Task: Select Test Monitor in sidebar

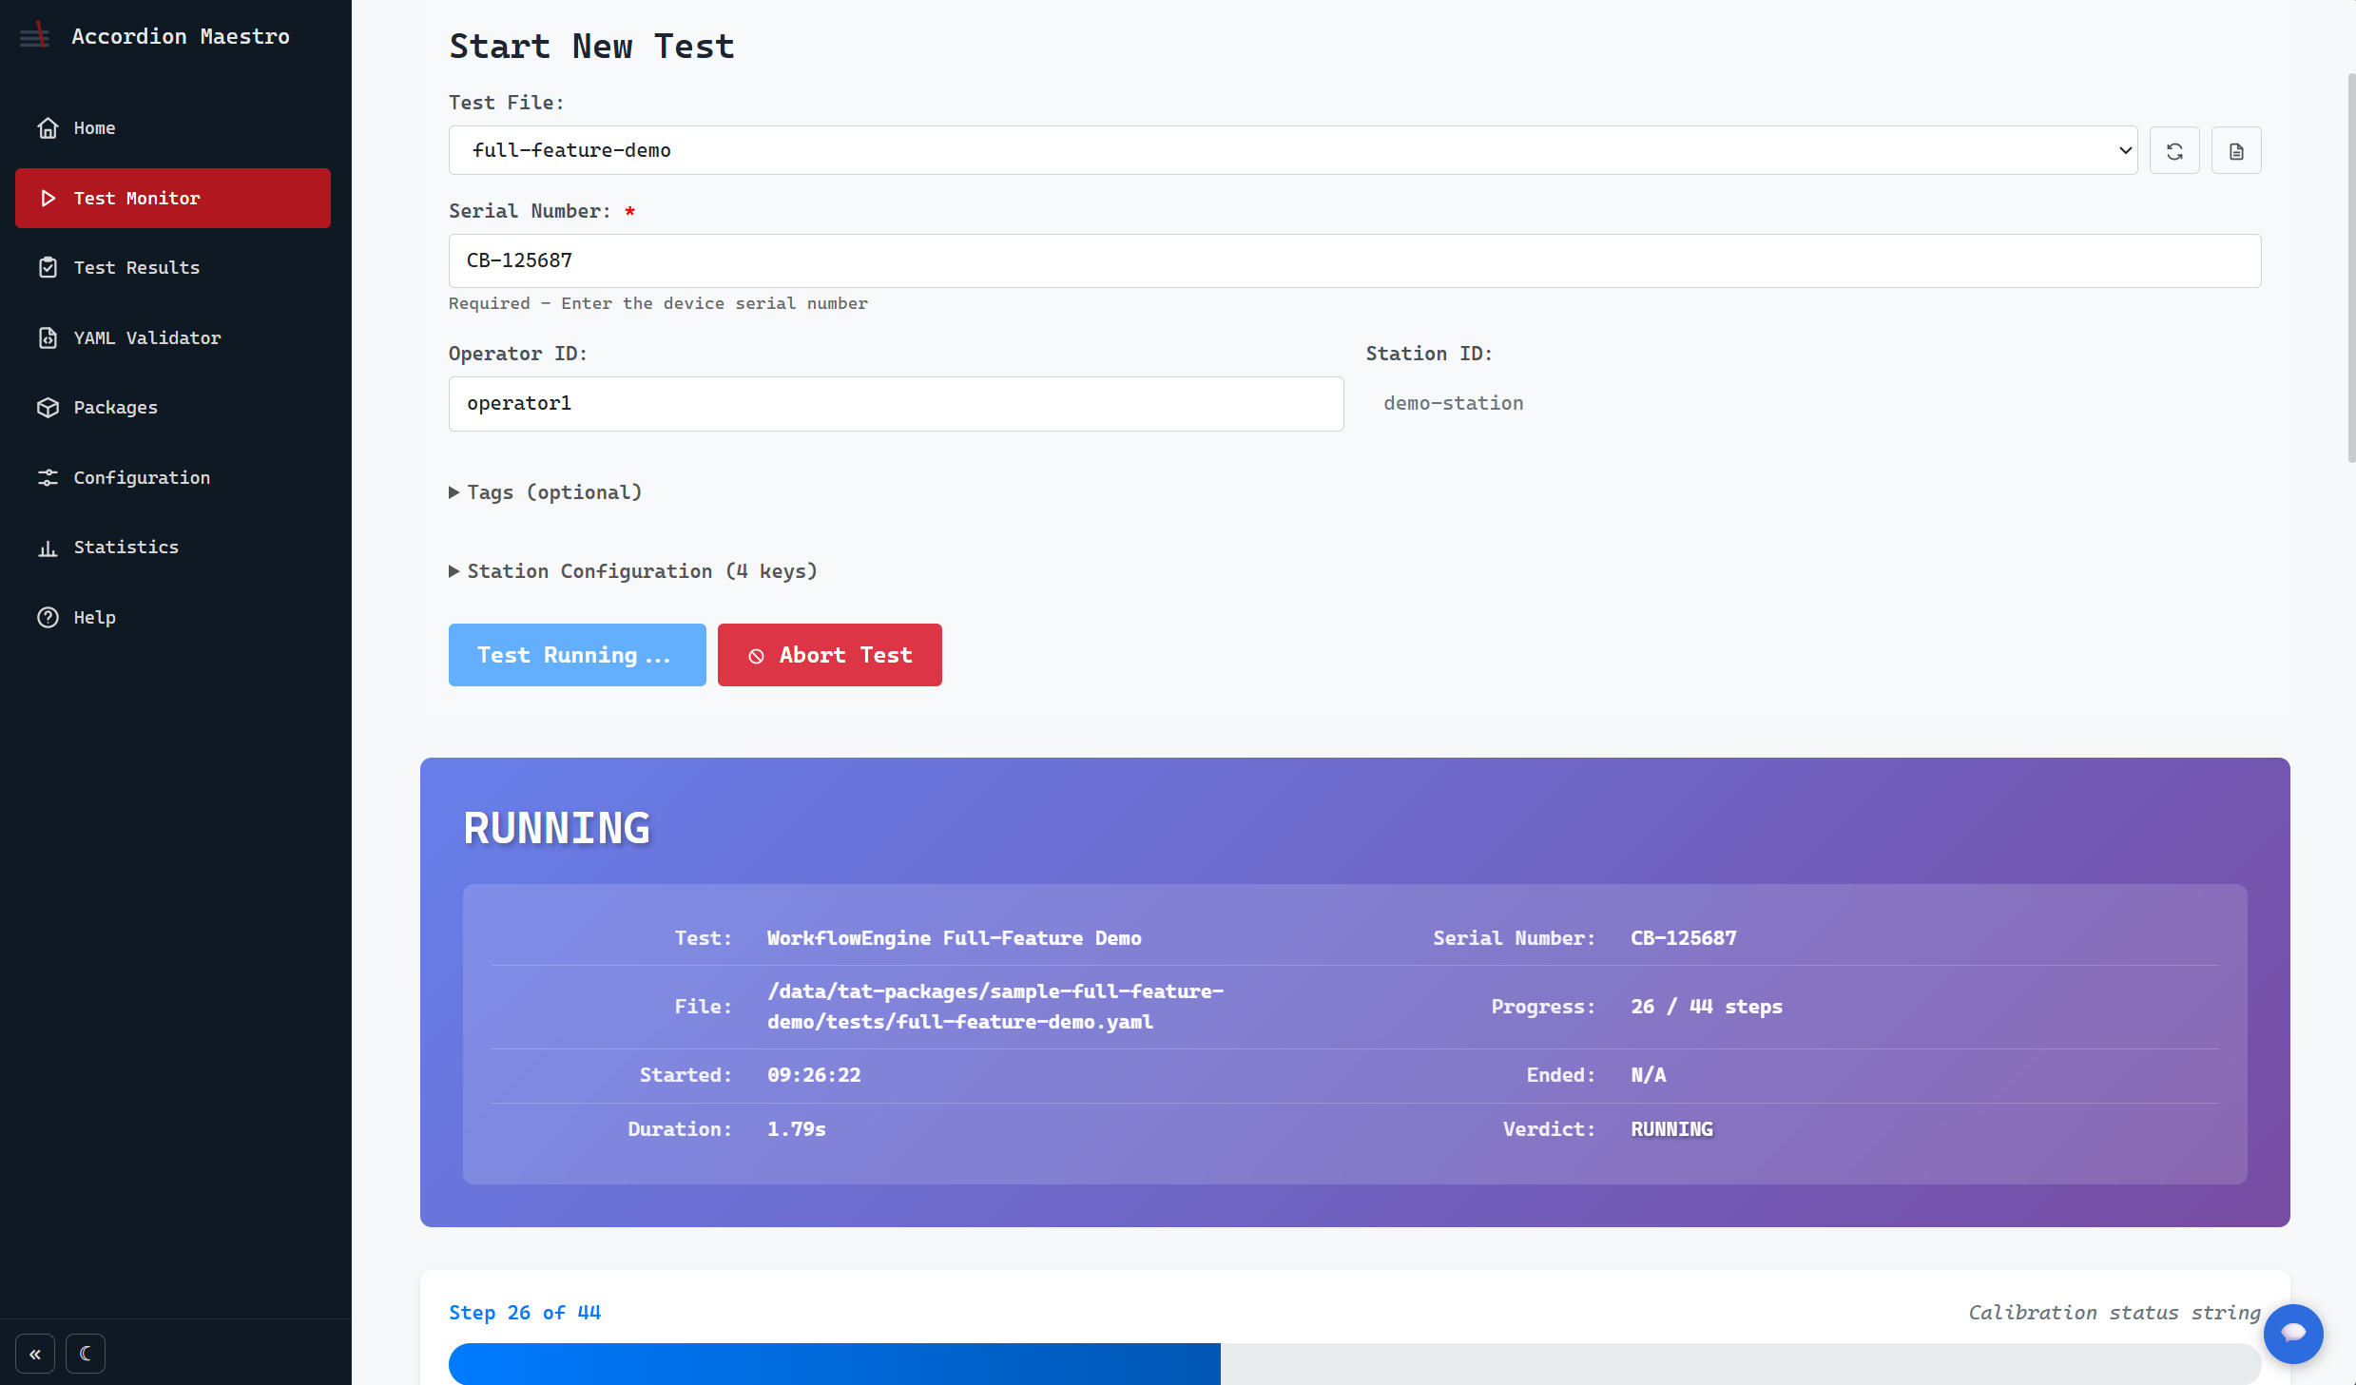Action: click(173, 198)
